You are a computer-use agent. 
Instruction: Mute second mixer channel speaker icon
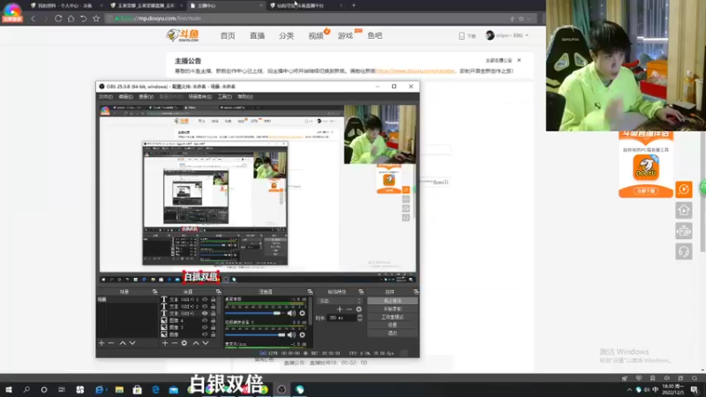point(292,335)
